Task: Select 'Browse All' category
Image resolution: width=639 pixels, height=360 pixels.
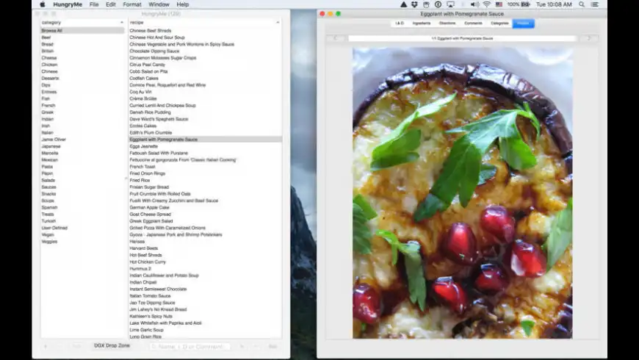Action: [82, 31]
